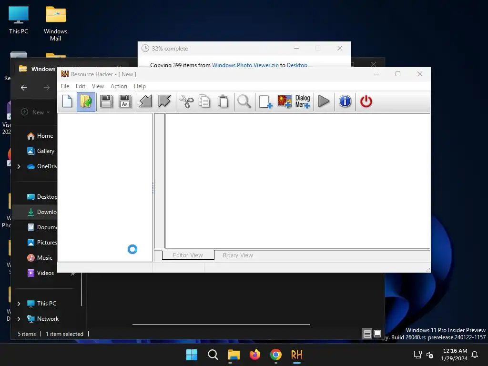Click the horizontal scrollbar in File Explorer
The width and height of the screenshot is (488, 366).
[221, 324]
